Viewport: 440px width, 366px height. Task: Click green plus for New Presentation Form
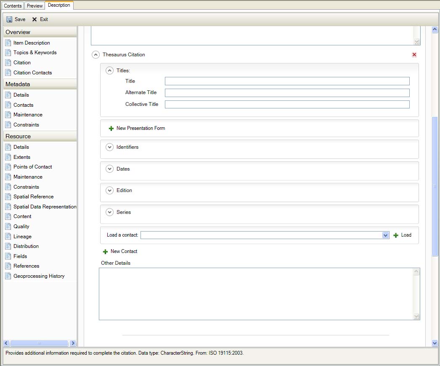[x=111, y=128]
